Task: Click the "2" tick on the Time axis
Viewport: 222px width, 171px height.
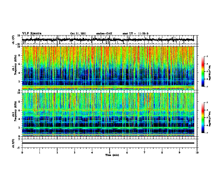Action: pyautogui.click(x=57, y=153)
